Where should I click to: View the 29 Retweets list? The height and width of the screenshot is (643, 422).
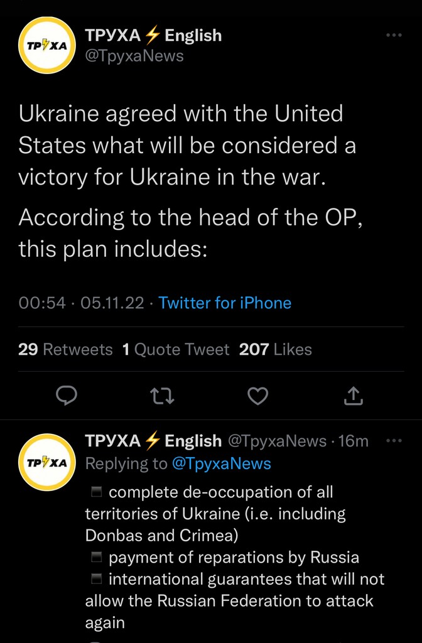(x=65, y=349)
